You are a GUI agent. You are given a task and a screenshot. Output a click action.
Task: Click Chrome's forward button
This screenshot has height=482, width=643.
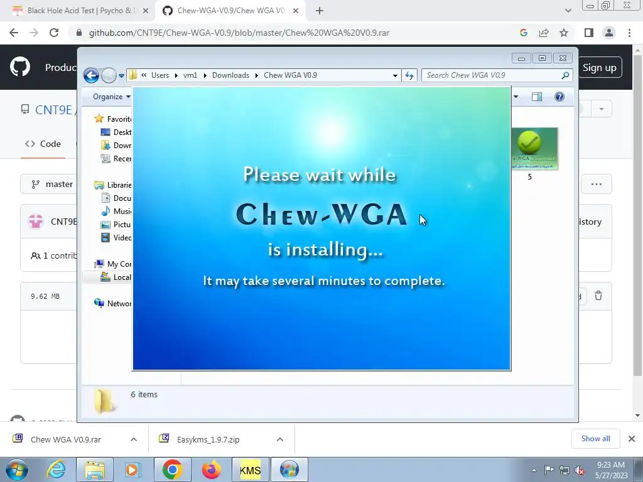point(34,33)
